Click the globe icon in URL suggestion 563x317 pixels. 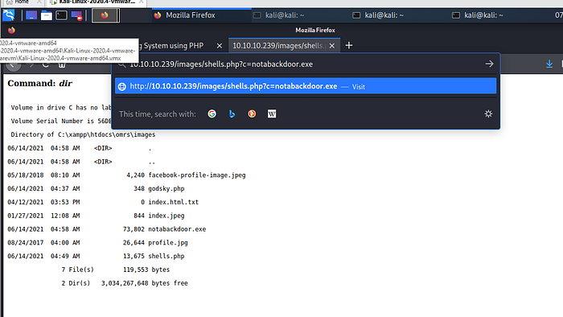[x=122, y=87]
